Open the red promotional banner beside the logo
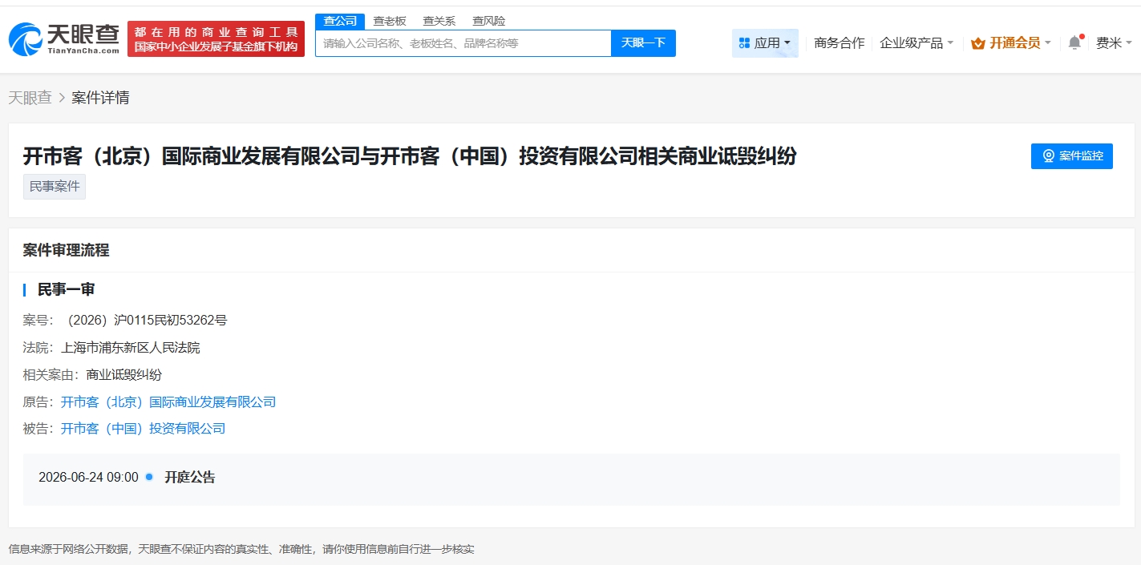This screenshot has height=565, width=1141. click(216, 39)
